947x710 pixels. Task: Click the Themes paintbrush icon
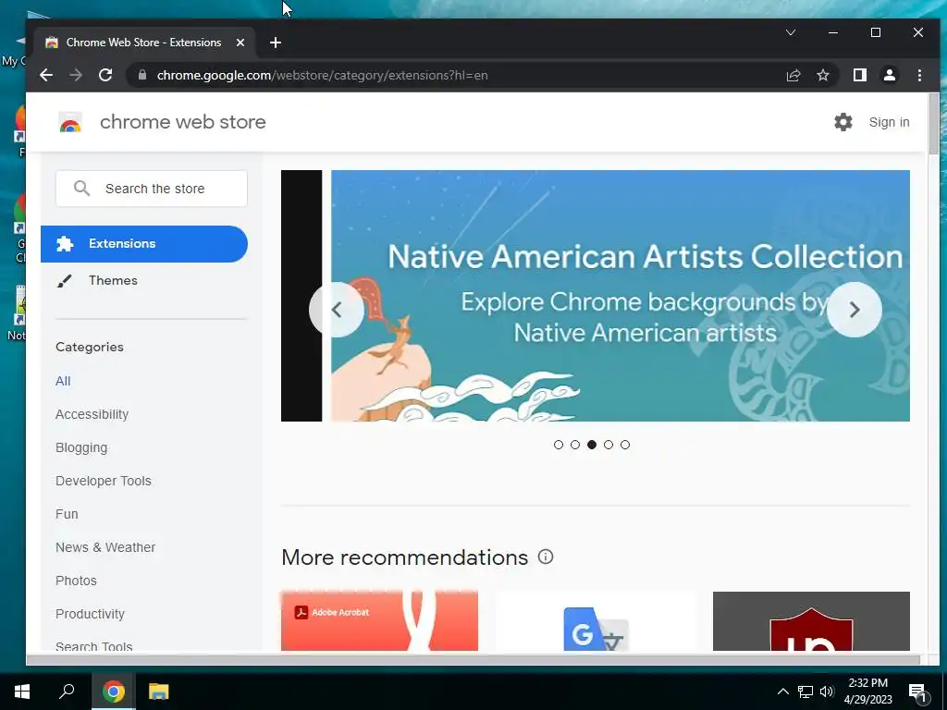click(x=64, y=281)
